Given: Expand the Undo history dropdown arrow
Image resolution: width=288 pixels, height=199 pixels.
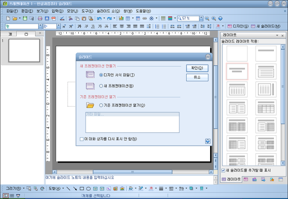Looking at the screenshot, I should 104,18.
